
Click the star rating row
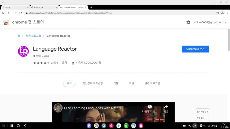(41, 63)
